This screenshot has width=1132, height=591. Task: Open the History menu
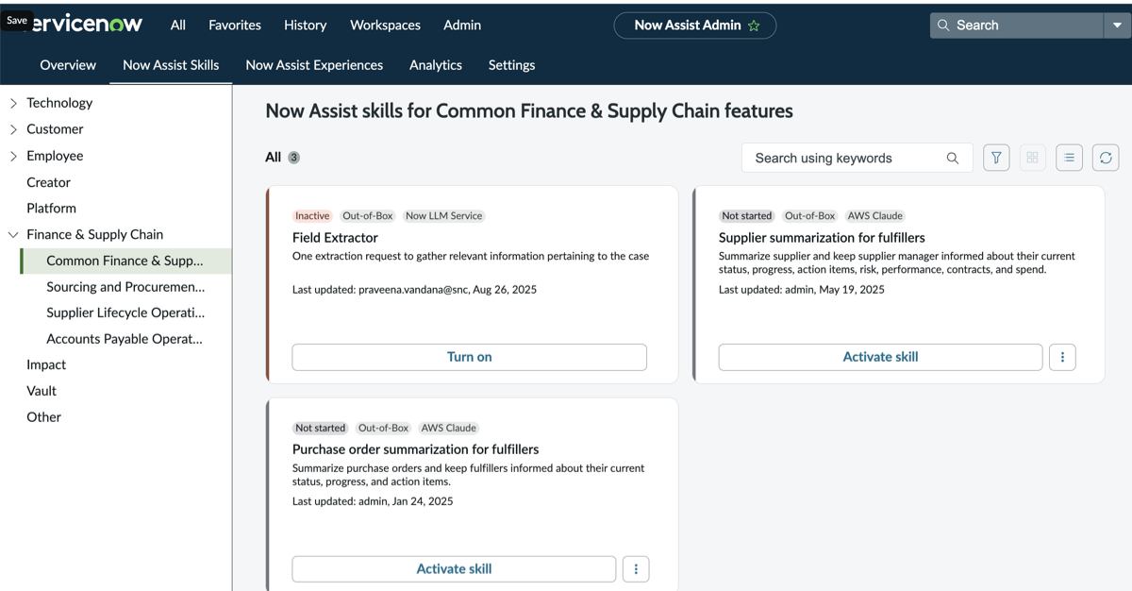(306, 25)
